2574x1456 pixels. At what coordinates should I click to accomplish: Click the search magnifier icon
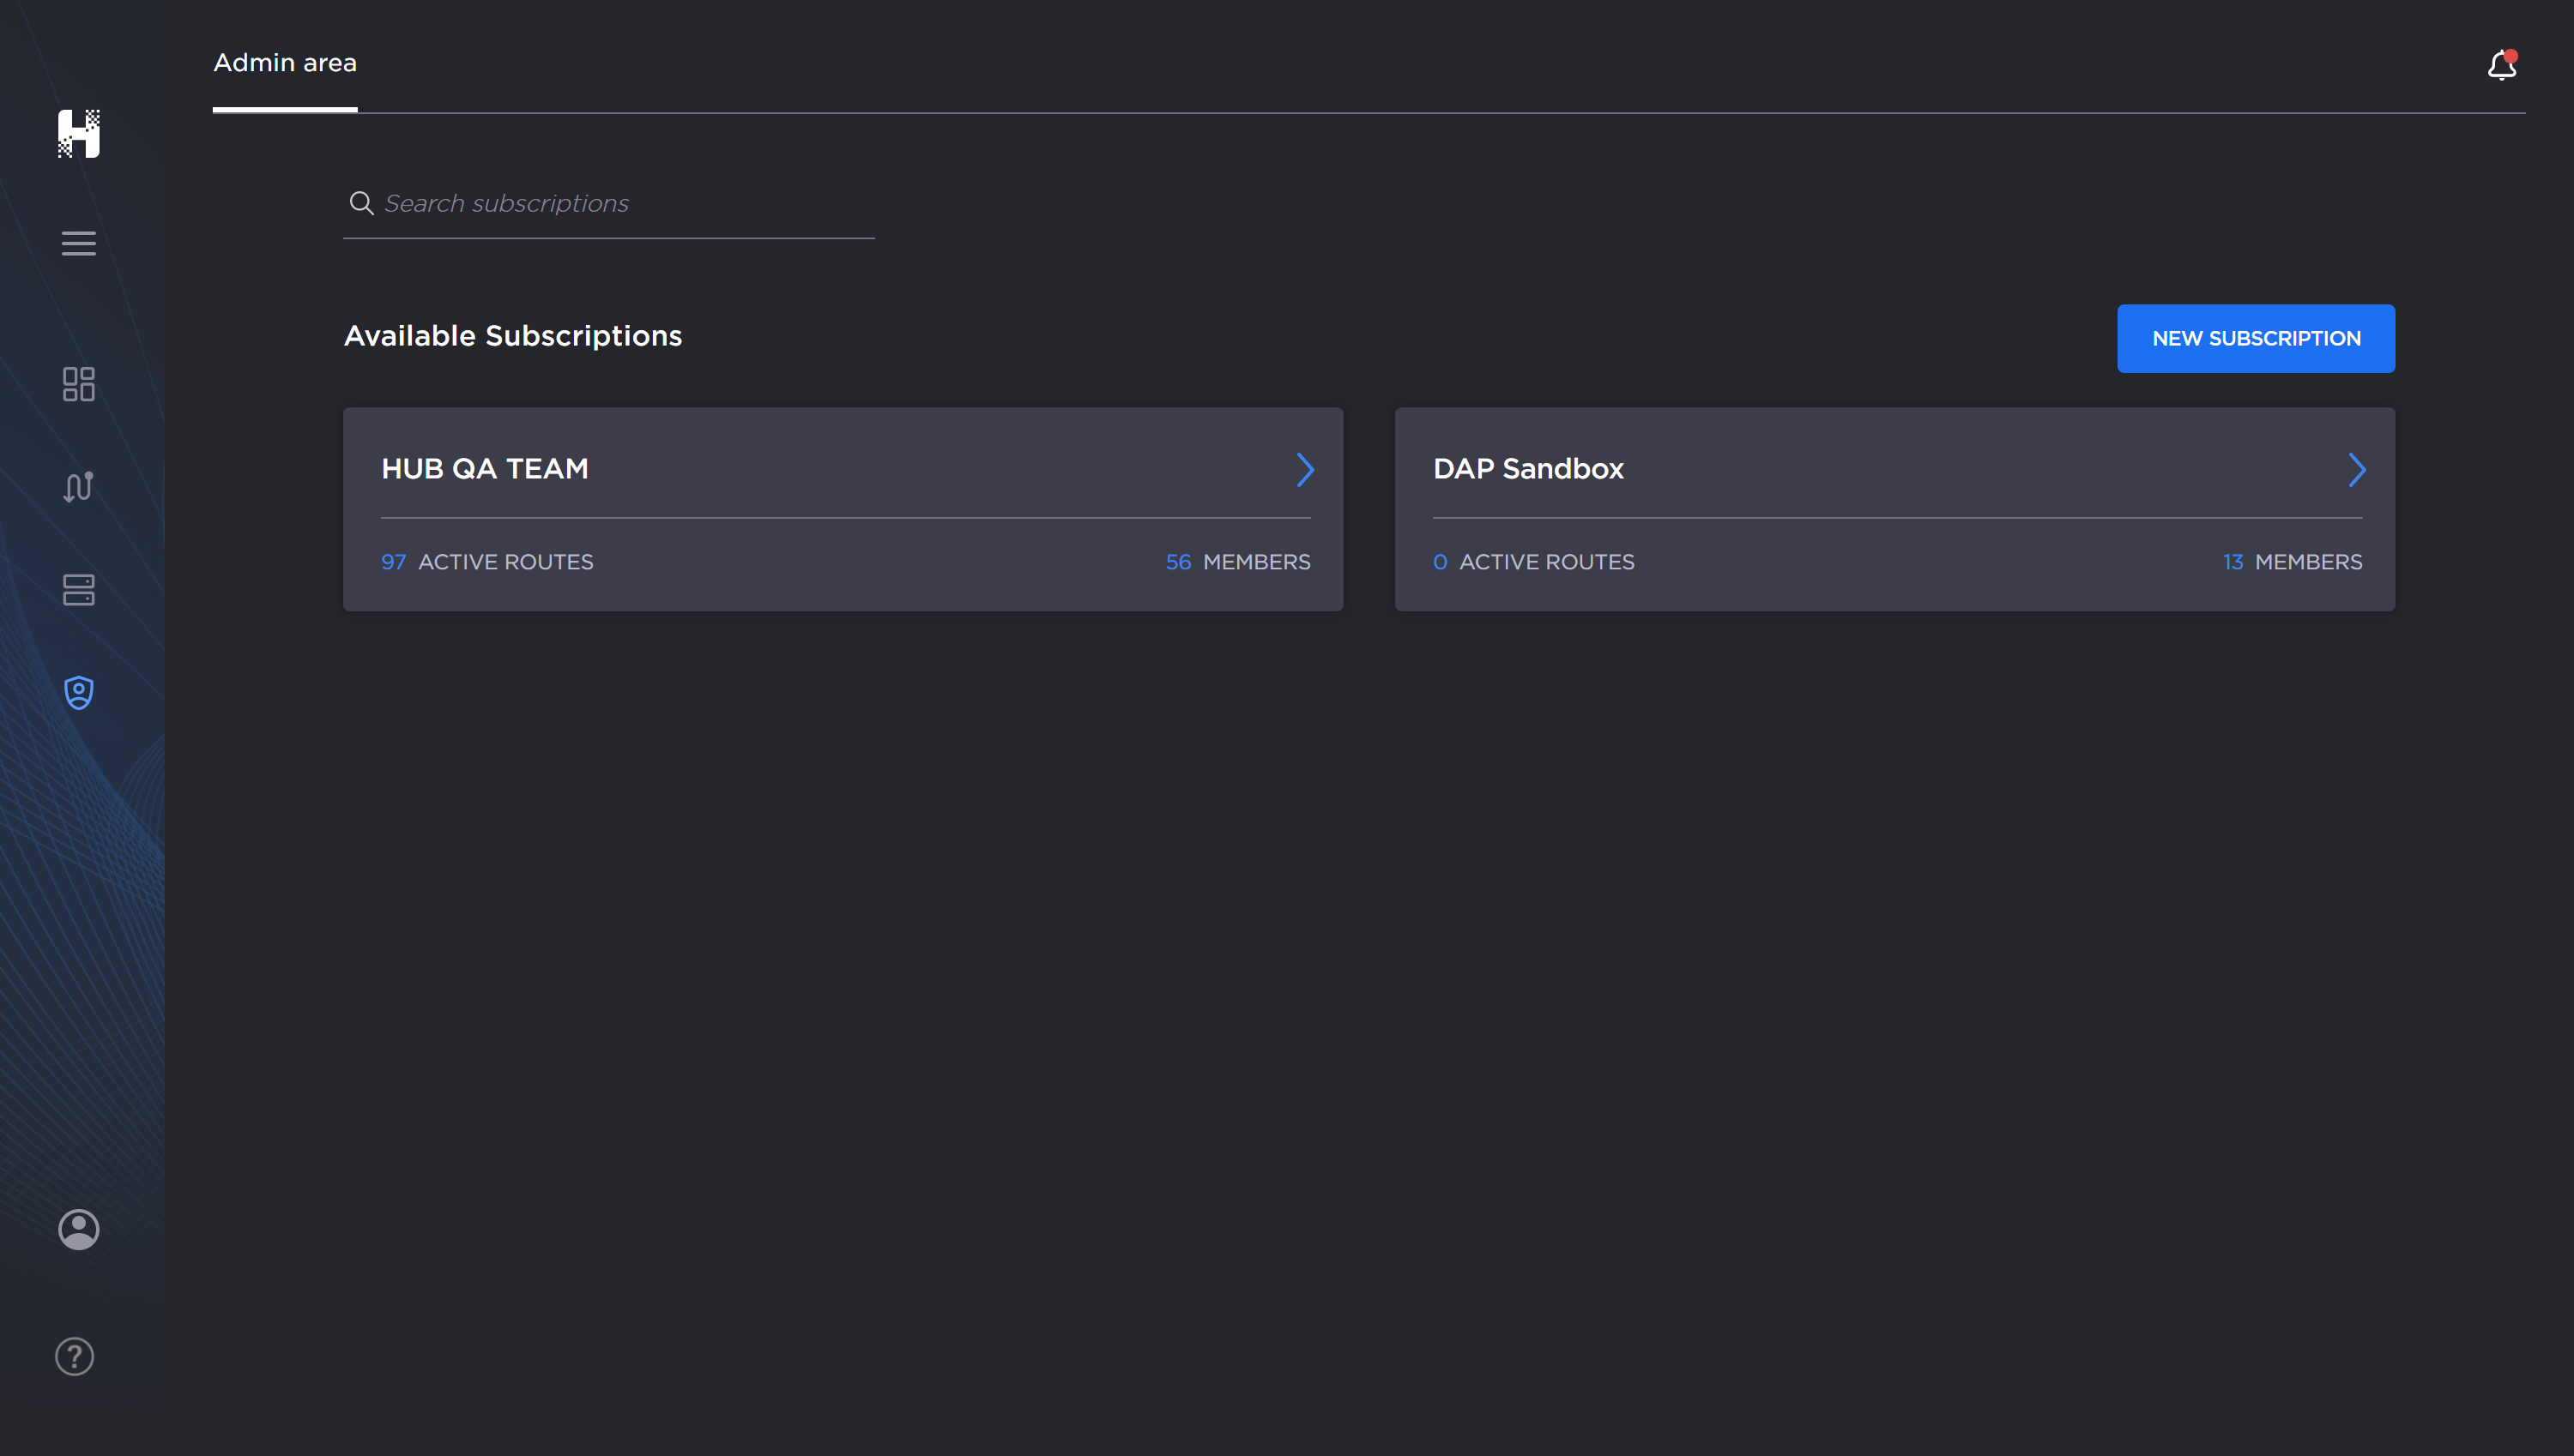(361, 203)
